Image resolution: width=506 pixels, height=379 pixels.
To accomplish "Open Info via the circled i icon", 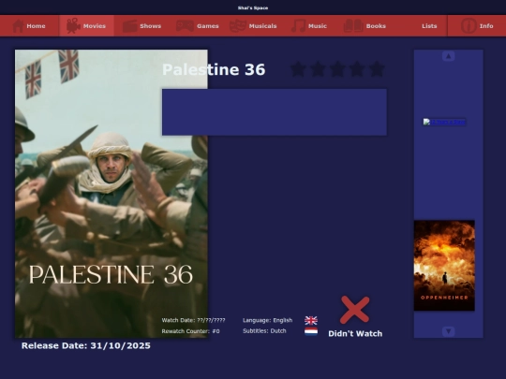I will [x=469, y=26].
